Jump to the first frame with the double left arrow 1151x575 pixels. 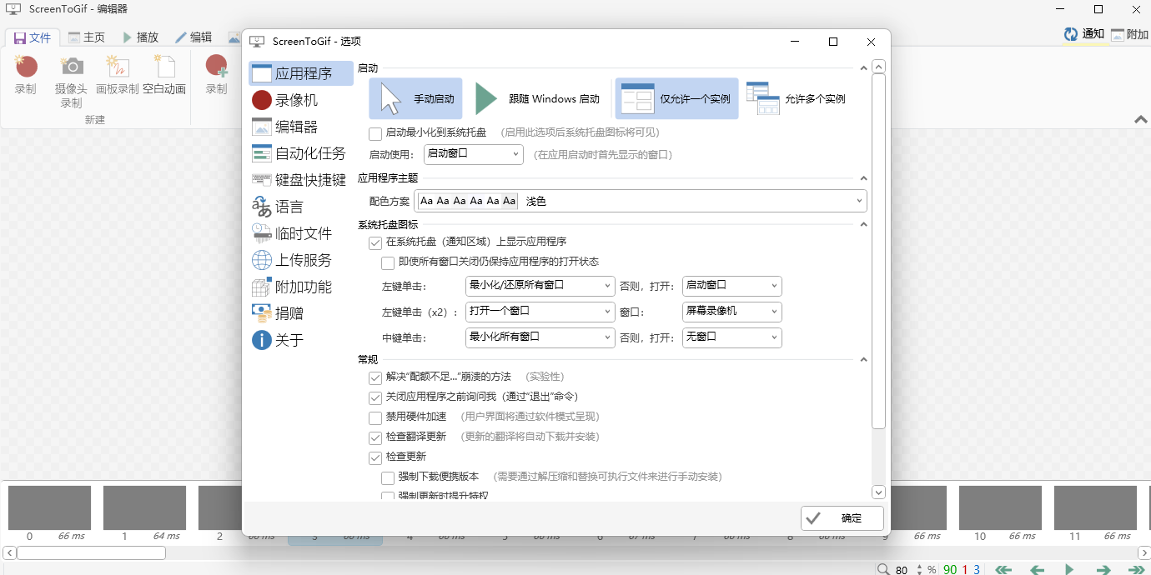[1003, 569]
